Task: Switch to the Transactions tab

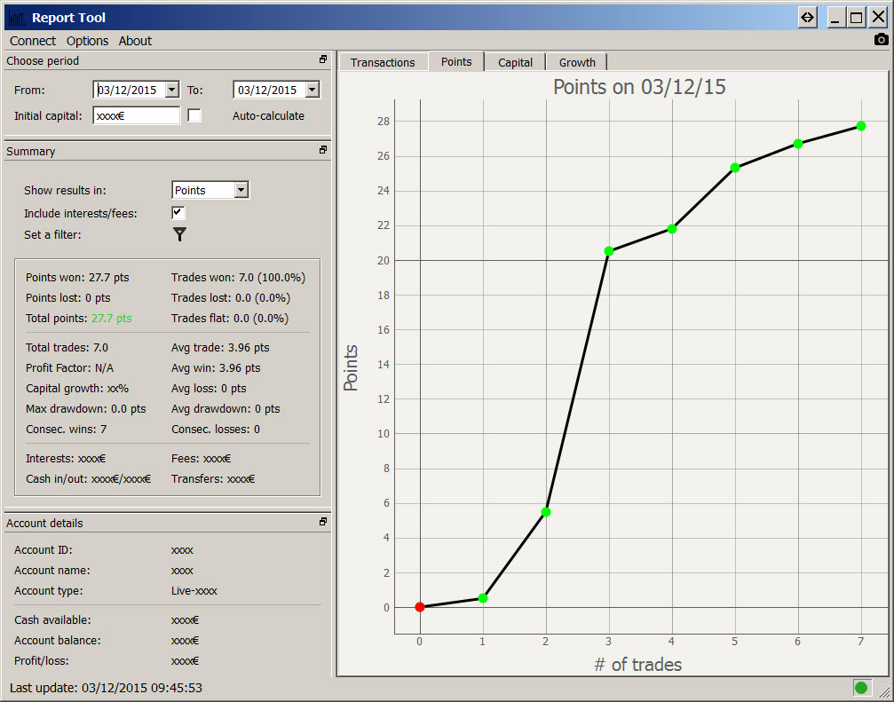Action: pyautogui.click(x=383, y=62)
